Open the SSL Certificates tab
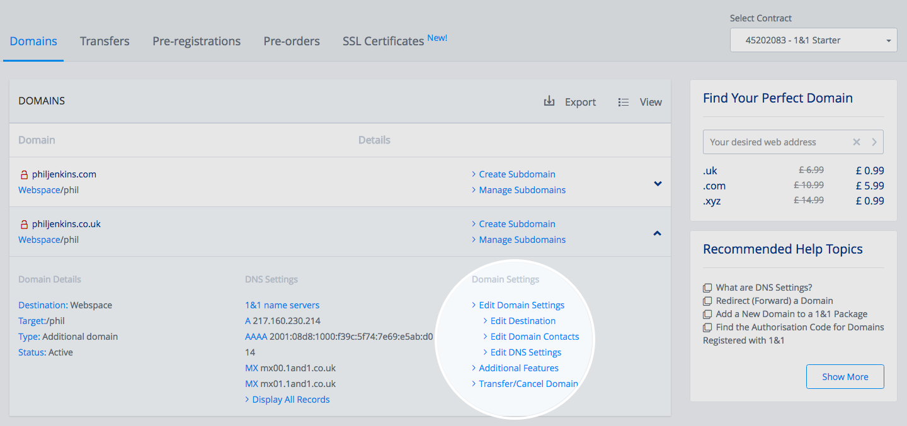Viewport: 907px width, 426px height. pyautogui.click(x=383, y=41)
